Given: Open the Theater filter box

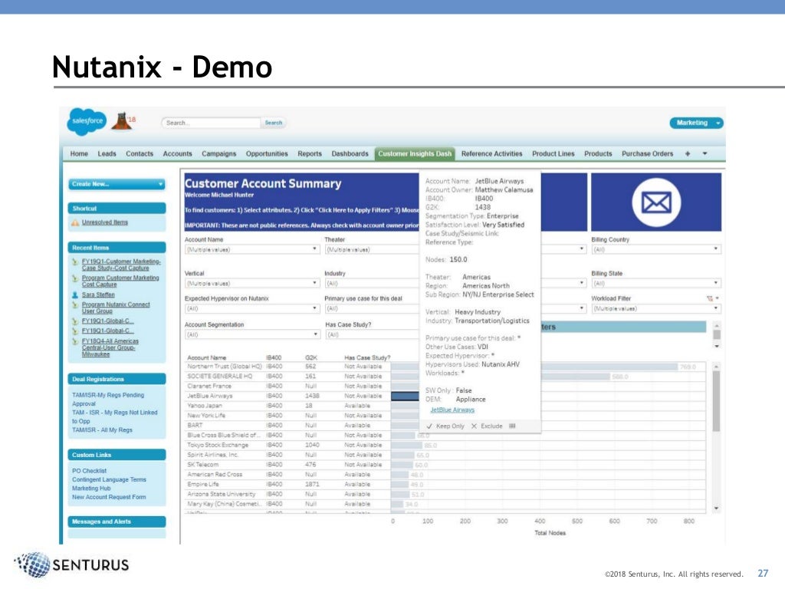Looking at the screenshot, I should pyautogui.click(x=372, y=249).
